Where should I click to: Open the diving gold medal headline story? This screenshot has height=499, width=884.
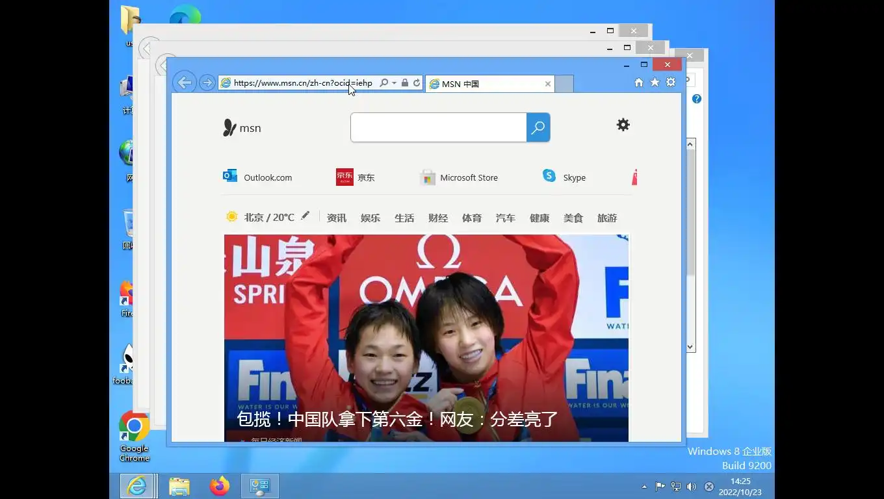click(x=397, y=419)
